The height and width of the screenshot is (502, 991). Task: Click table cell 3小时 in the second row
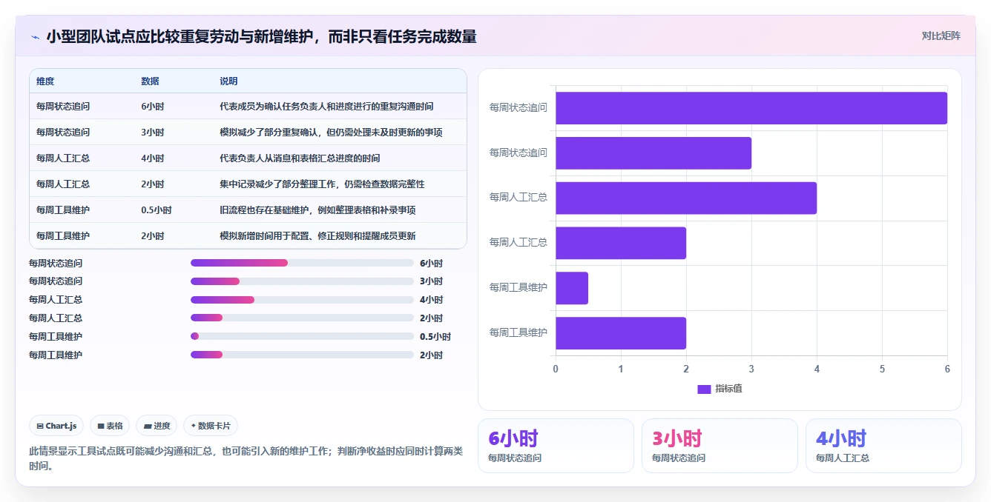pos(152,133)
